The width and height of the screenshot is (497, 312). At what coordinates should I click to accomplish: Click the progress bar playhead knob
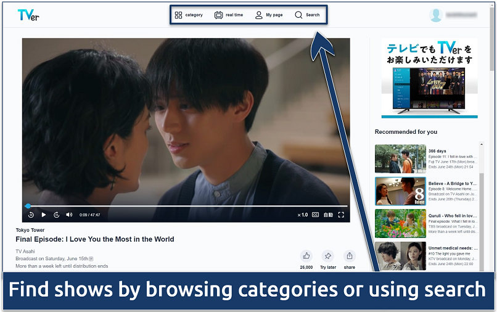click(28, 206)
